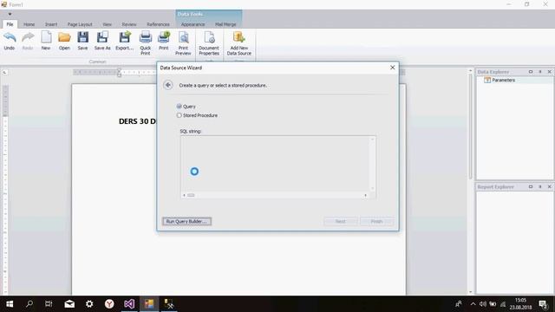
Task: Click Run Query Builder button
Action: point(187,222)
